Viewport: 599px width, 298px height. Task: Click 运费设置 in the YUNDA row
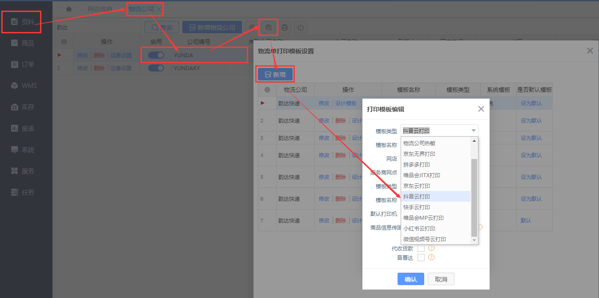point(121,55)
